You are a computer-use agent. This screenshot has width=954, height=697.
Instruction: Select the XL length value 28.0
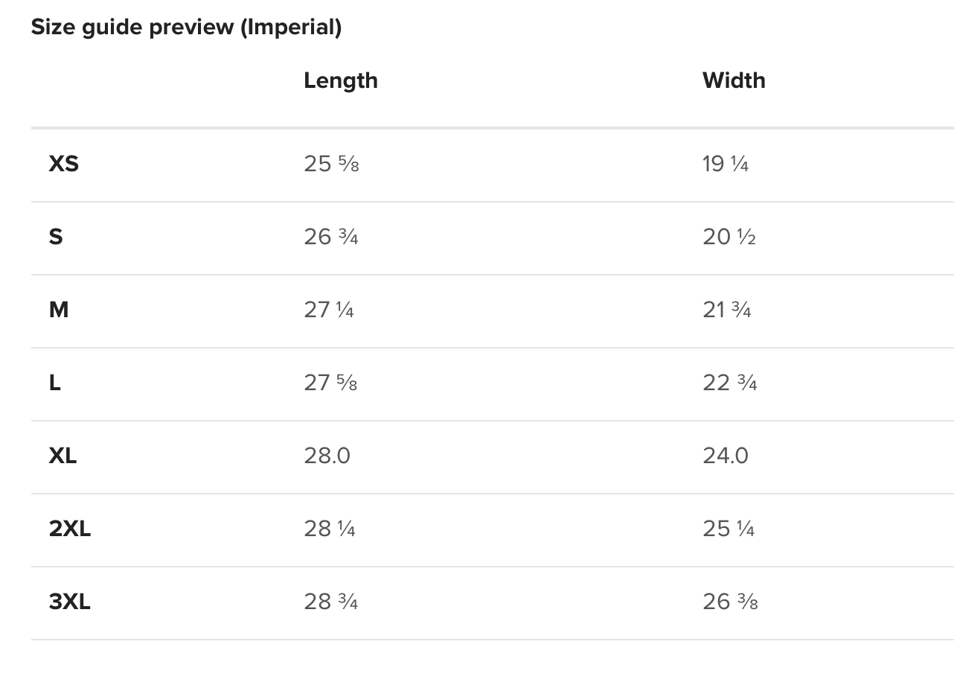327,456
